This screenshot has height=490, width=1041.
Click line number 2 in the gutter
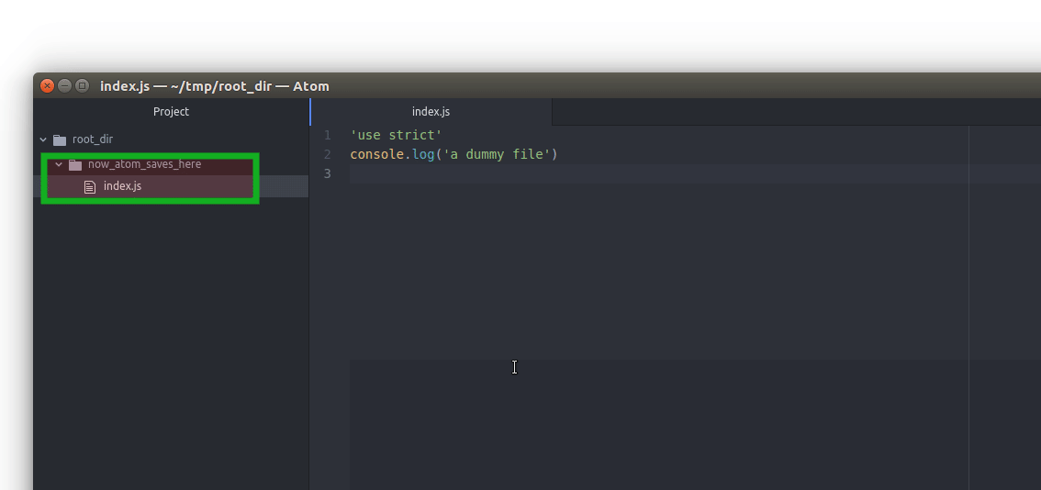tap(327, 155)
